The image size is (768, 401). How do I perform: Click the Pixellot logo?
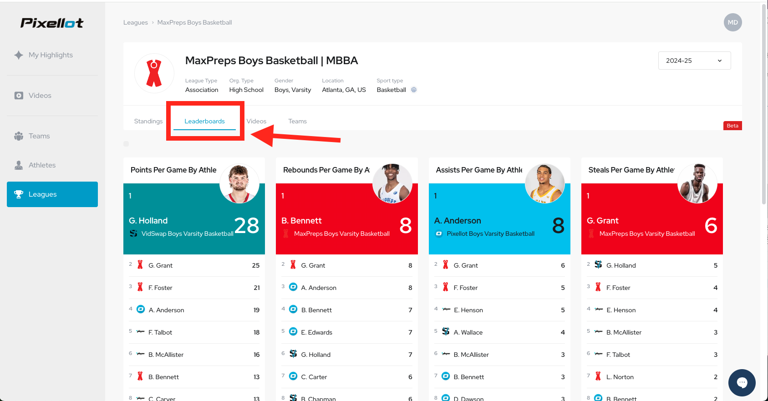coord(52,23)
